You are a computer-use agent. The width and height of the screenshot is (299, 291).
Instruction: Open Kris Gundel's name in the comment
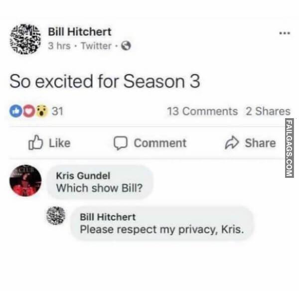[83, 175]
